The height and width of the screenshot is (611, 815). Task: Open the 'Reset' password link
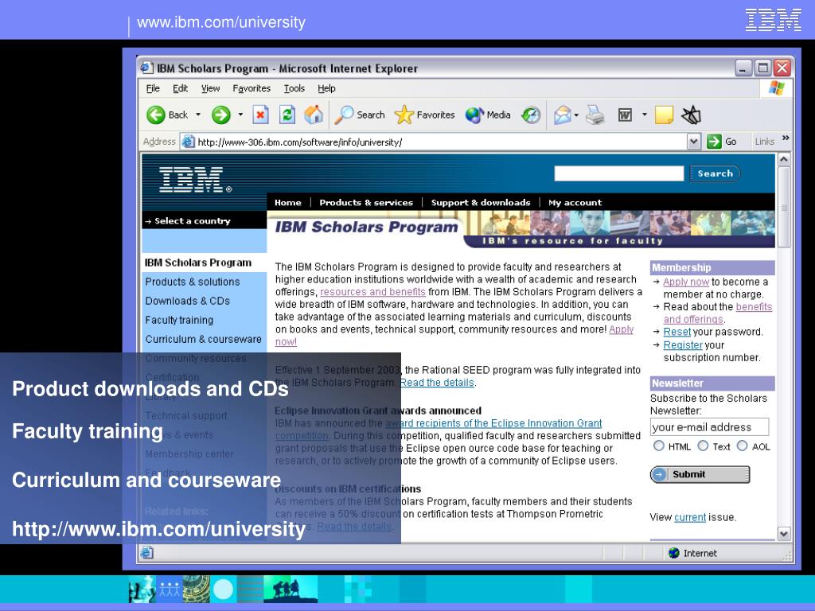click(x=677, y=332)
